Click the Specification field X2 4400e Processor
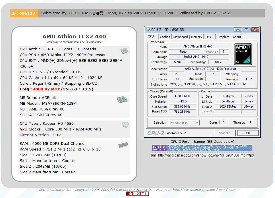 pyautogui.click(x=212, y=69)
